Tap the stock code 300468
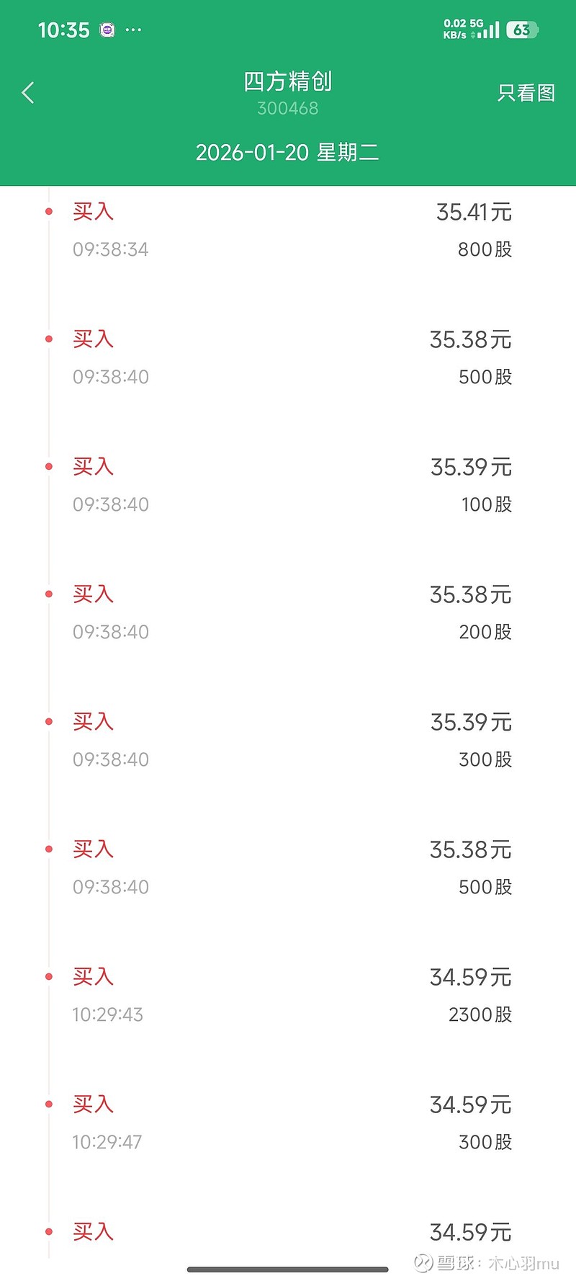Viewport: 576px width, 1281px height. pos(288,108)
